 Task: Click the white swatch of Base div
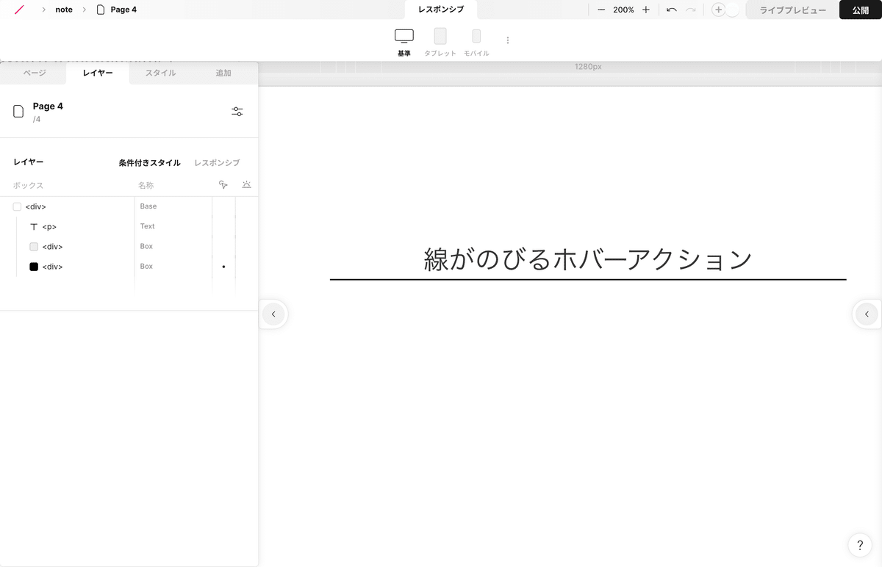17,207
